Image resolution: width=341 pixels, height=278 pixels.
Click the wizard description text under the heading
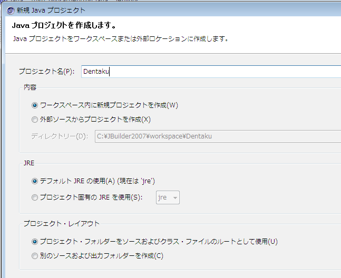pos(120,38)
